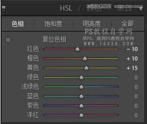The width and height of the screenshot is (147, 124).
Task: Toggle the HSL panel on/off switch
Action: tap(4, 9)
